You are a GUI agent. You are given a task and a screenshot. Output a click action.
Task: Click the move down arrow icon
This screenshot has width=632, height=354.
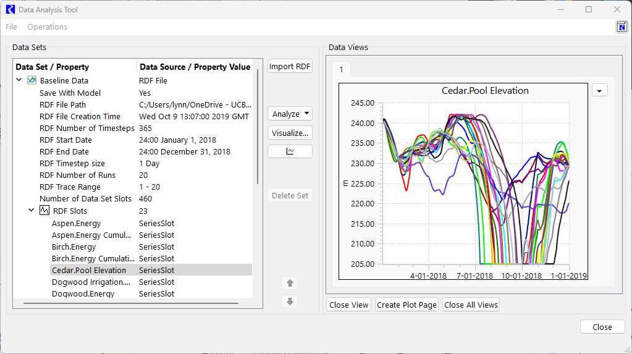click(290, 301)
